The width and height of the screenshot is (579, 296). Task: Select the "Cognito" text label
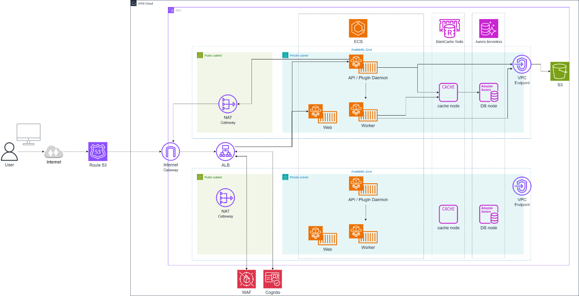click(273, 292)
